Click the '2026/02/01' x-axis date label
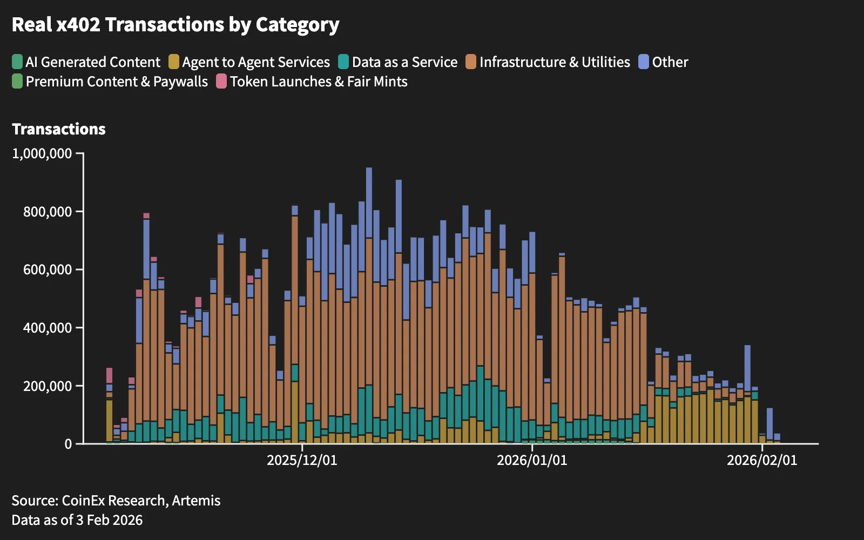 coord(762,460)
